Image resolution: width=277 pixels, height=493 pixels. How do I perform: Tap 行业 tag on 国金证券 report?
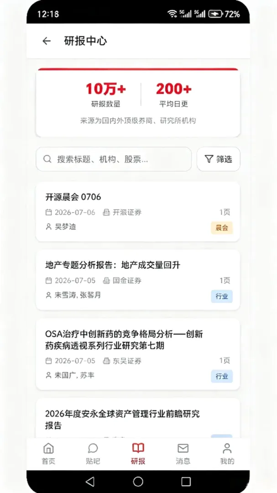point(222,296)
